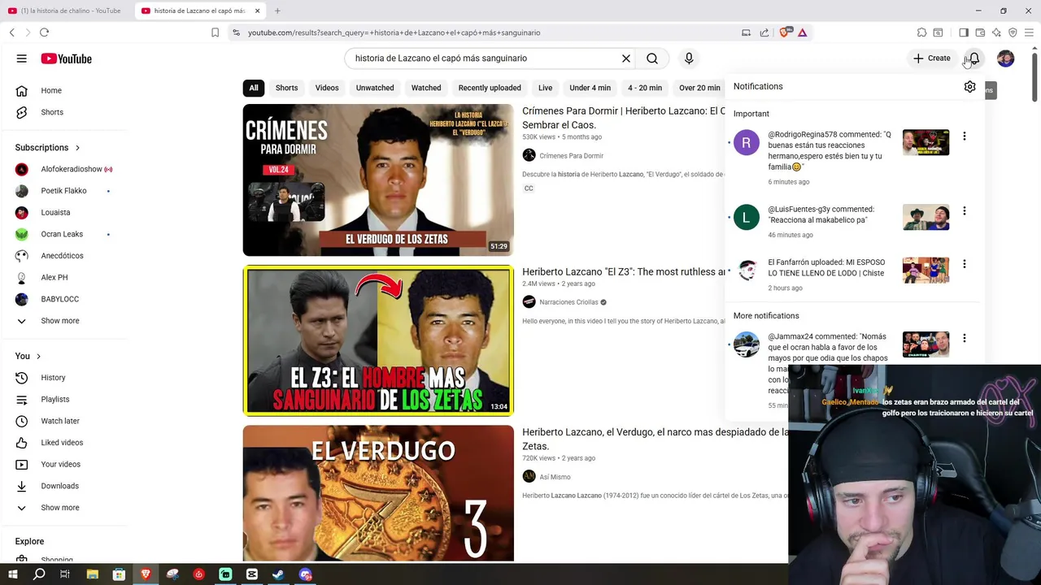Open options for El Fanfarrón notification
1041x585 pixels.
point(965,264)
